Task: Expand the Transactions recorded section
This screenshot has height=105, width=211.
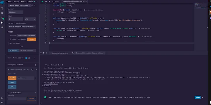Action: pyautogui.click(x=34, y=58)
